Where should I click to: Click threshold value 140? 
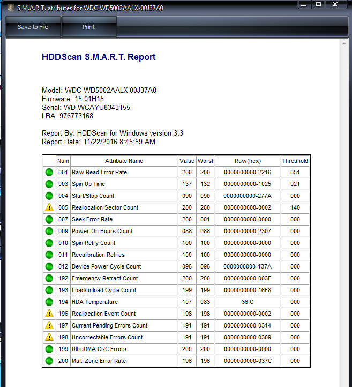(x=295, y=207)
